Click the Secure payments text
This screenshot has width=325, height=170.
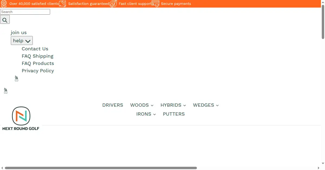pos(176,4)
